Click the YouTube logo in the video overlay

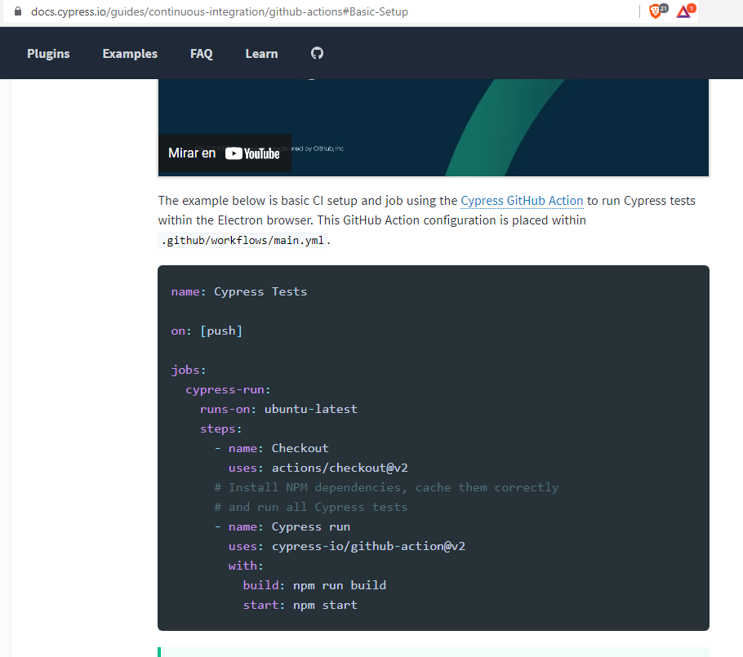pyautogui.click(x=253, y=153)
